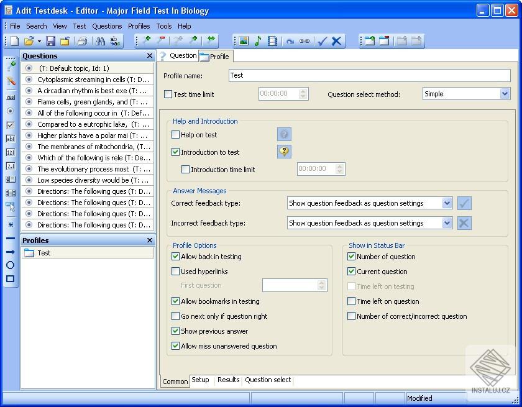Switch to the Question select page

(267, 380)
